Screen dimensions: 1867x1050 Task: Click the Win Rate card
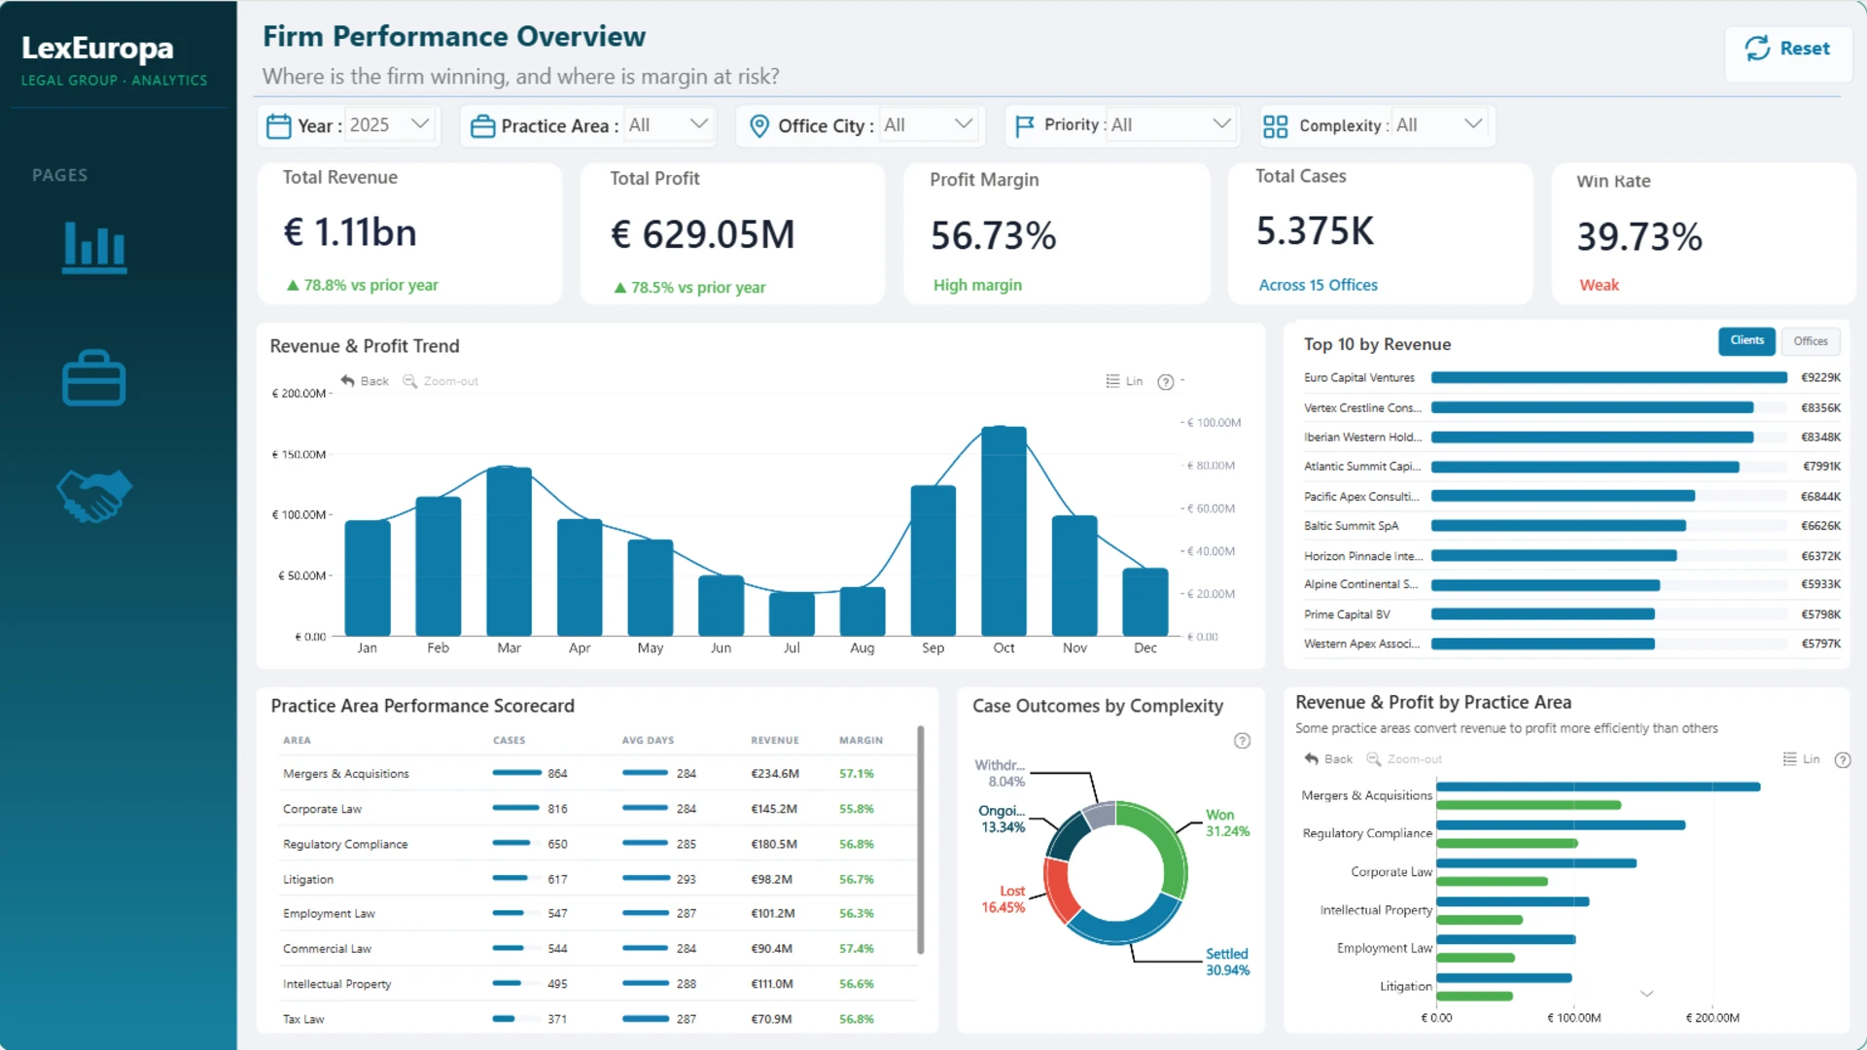(x=1703, y=233)
